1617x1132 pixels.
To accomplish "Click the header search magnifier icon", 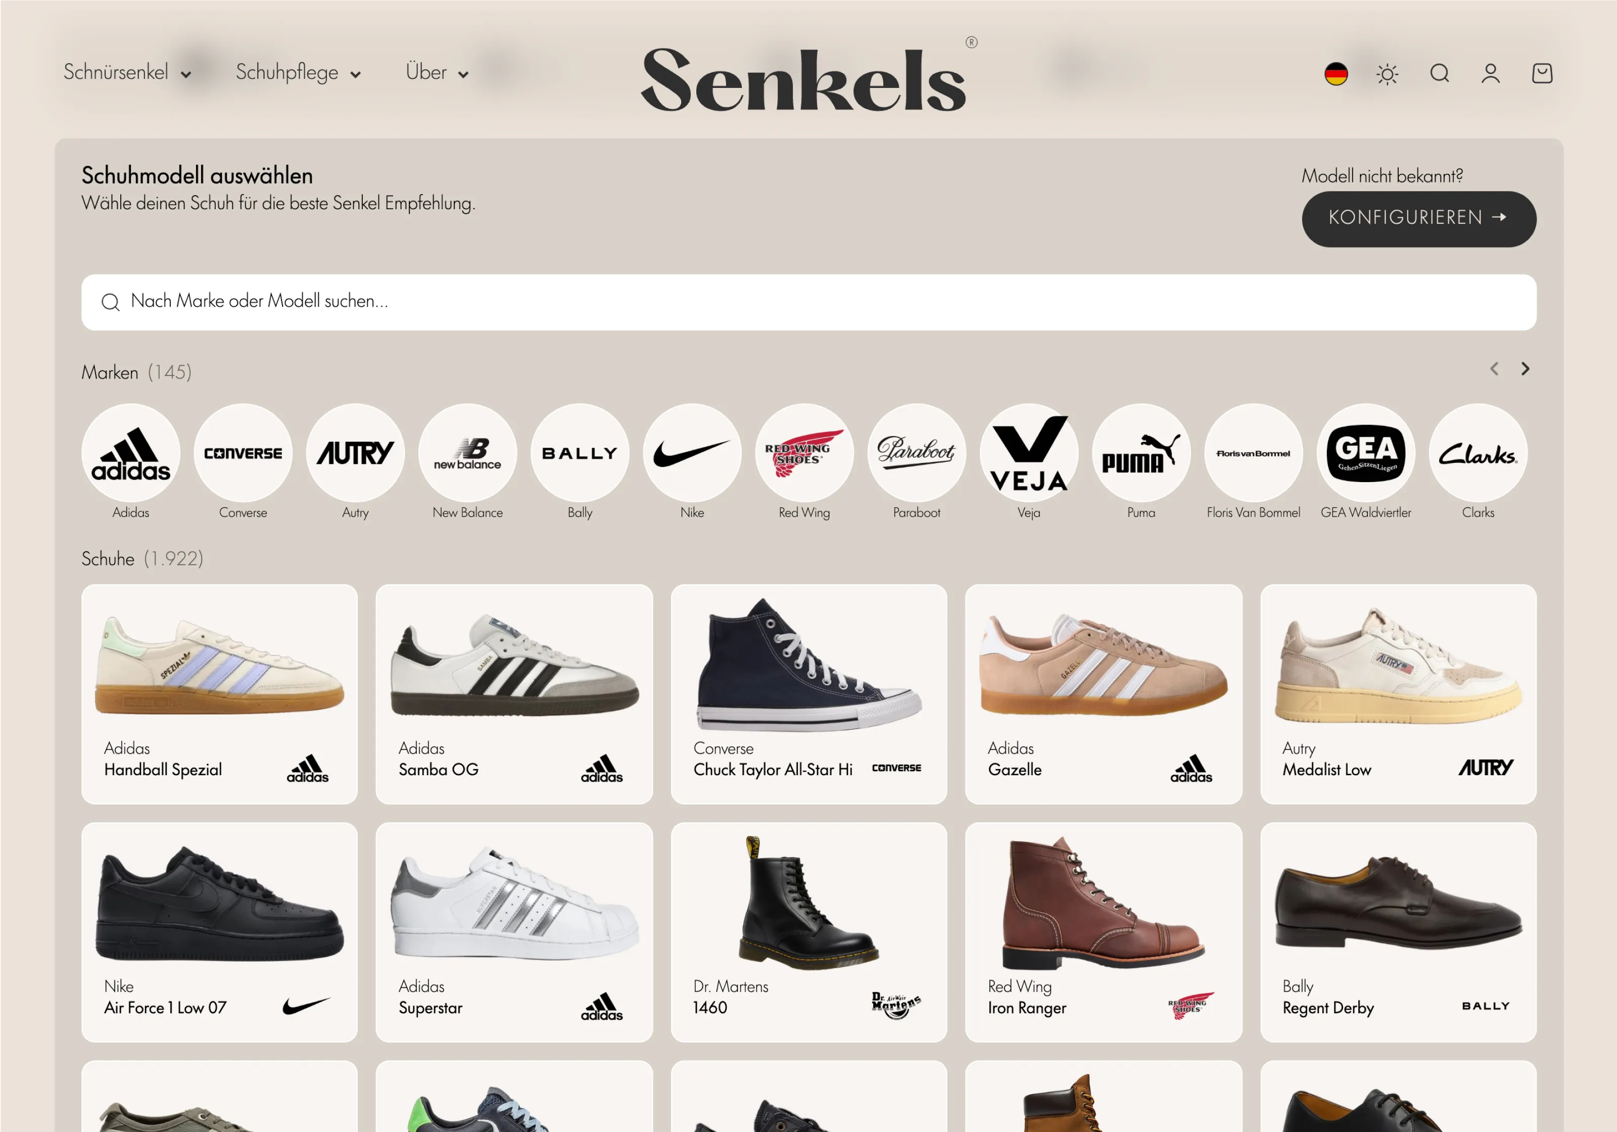I will 1439,73.
